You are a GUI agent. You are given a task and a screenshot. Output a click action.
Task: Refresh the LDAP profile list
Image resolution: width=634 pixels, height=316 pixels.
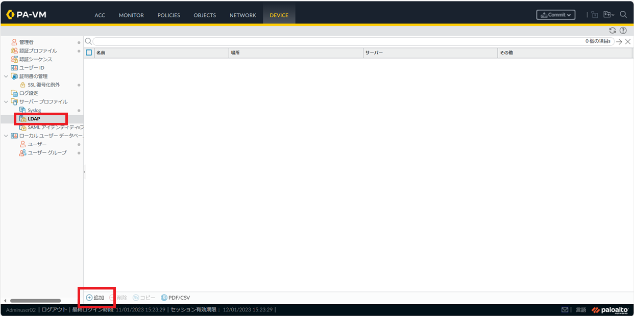pyautogui.click(x=613, y=31)
